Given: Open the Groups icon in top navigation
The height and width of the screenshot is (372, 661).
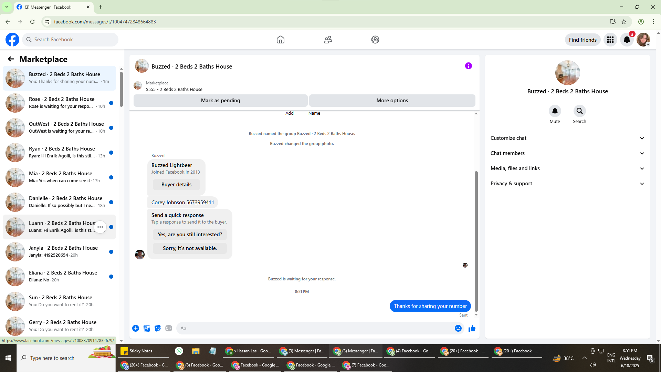Looking at the screenshot, I should 375,40.
